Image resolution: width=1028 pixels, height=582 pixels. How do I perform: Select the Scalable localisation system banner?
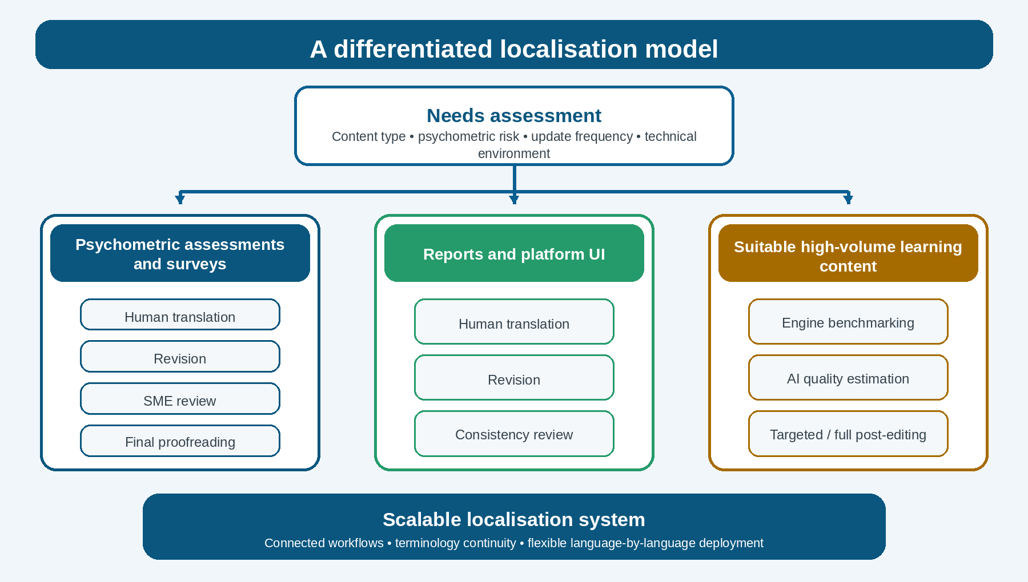click(514, 527)
